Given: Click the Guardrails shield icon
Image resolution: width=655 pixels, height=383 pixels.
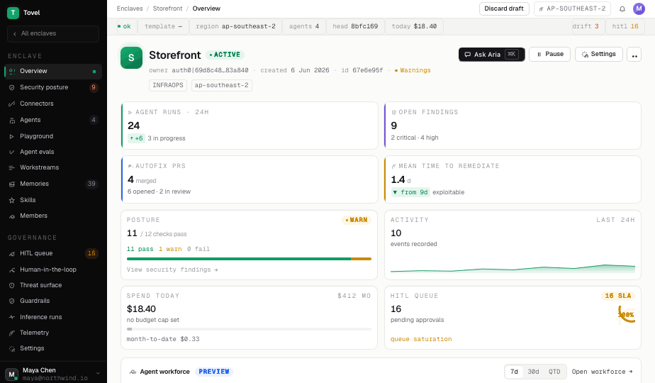Looking at the screenshot, I should 11,301.
